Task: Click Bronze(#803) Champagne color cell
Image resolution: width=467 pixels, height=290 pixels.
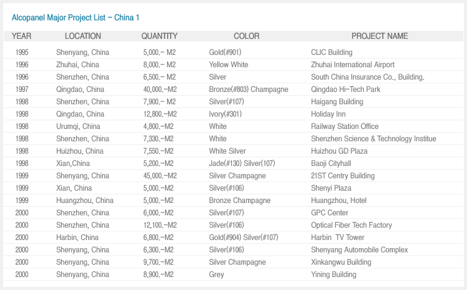Action: pyautogui.click(x=249, y=89)
